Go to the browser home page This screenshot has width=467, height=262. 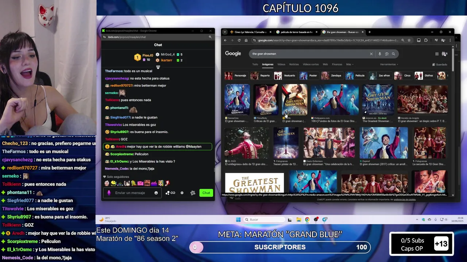[246, 40]
